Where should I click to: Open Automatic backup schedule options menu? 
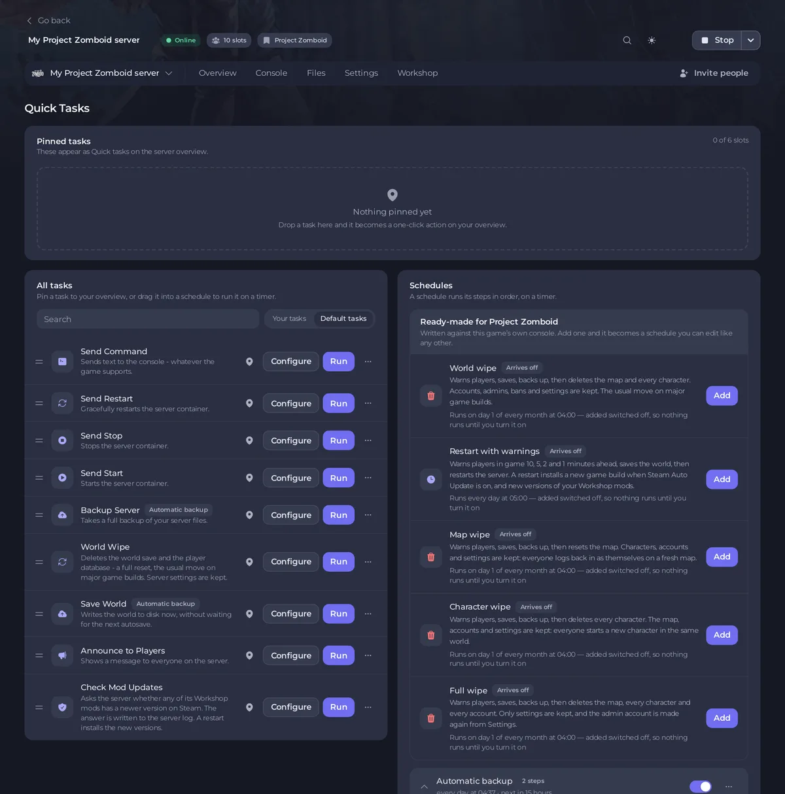[x=729, y=786]
